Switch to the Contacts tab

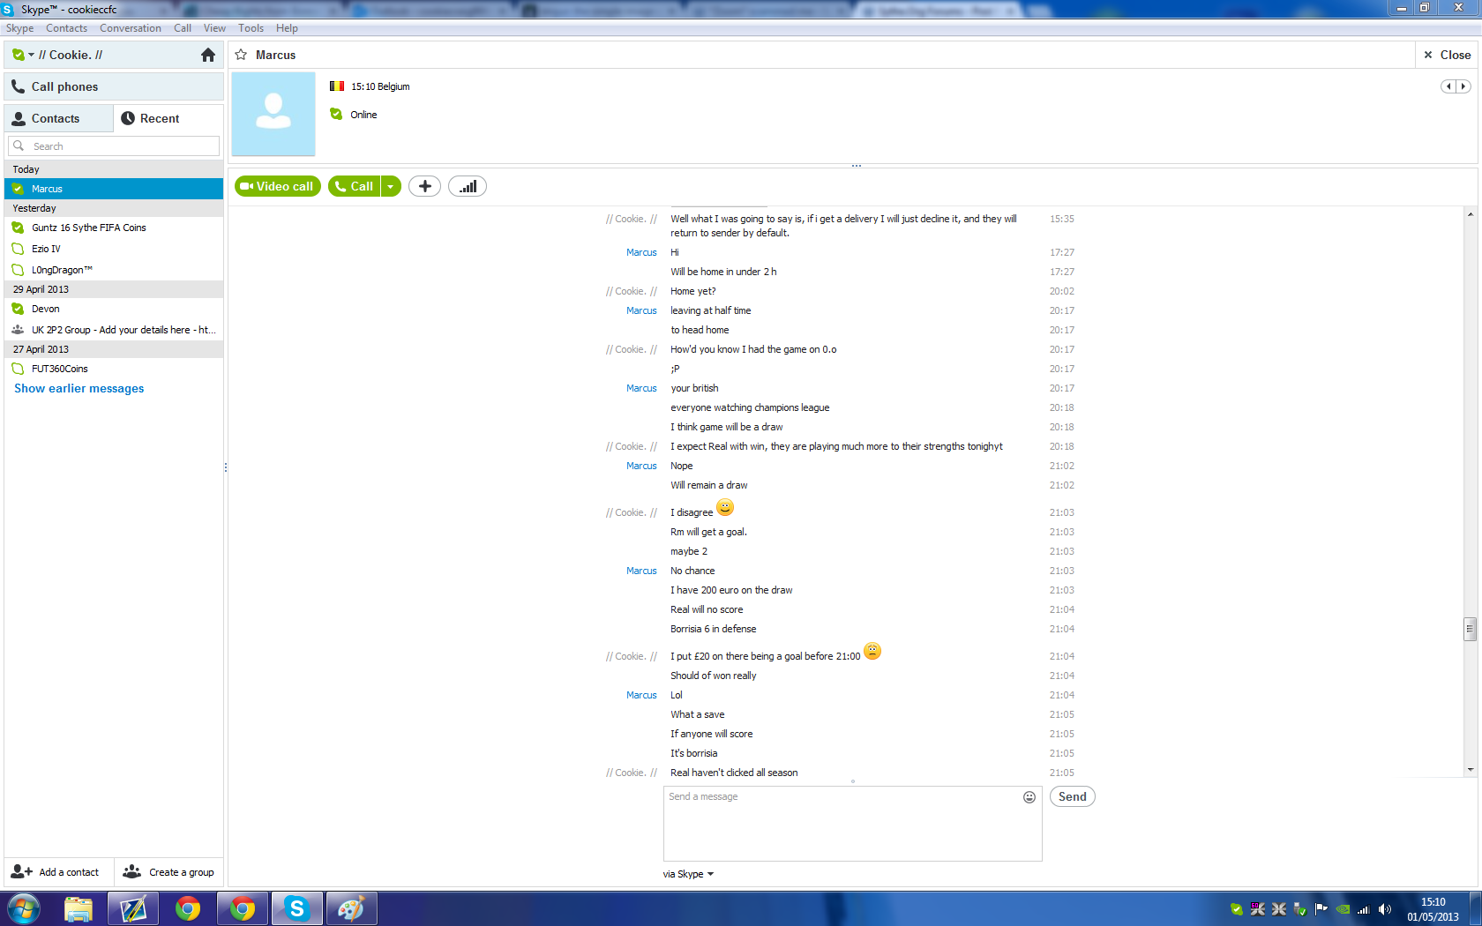tap(58, 118)
